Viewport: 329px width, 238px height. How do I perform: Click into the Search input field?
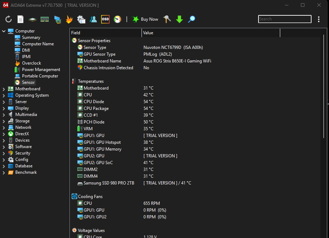pyautogui.click(x=285, y=19)
